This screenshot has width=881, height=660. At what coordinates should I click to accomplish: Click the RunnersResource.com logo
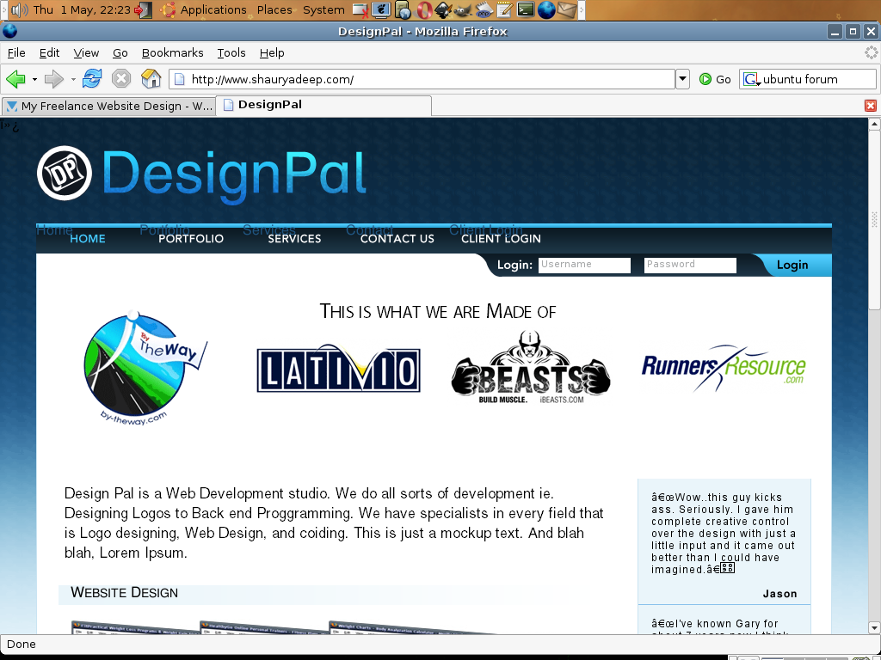coord(724,368)
